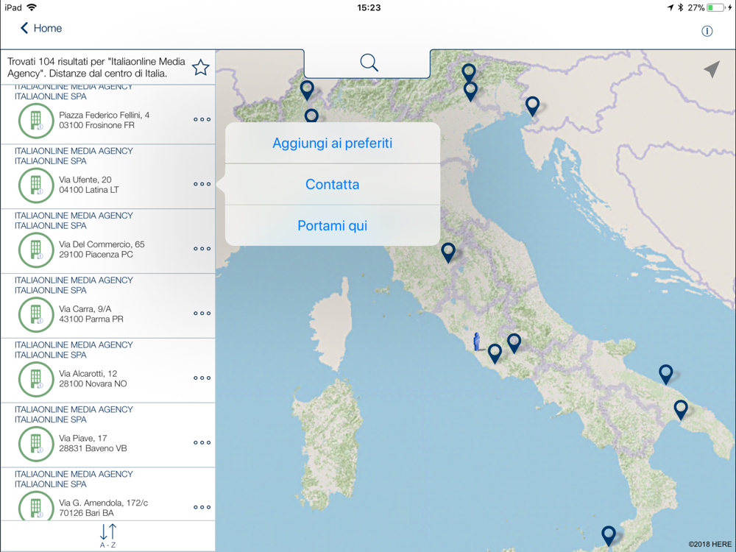
Task: Open more options for Via G. Amendola, 172/c
Action: click(x=202, y=507)
